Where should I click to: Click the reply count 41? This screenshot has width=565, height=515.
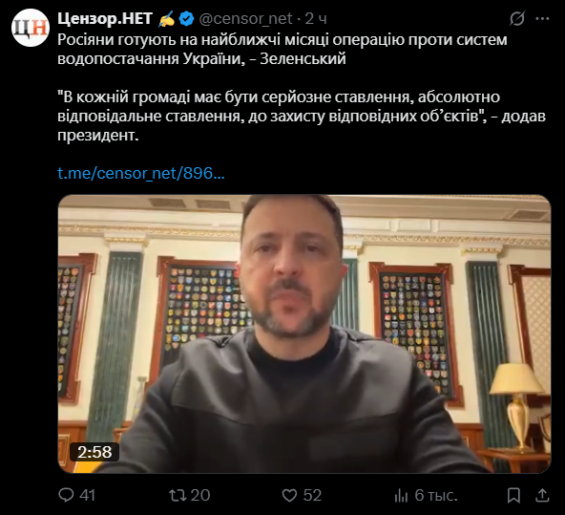tap(87, 495)
